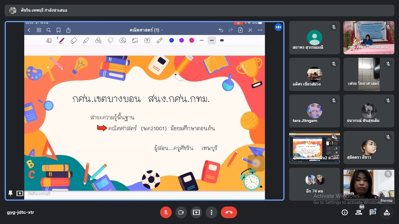Image resolution: width=399 pixels, height=224 pixels.
Task: Choose the highlighter tool
Action: tap(86, 40)
